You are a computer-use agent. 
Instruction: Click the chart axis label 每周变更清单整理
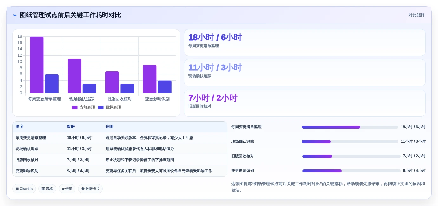[44, 99]
